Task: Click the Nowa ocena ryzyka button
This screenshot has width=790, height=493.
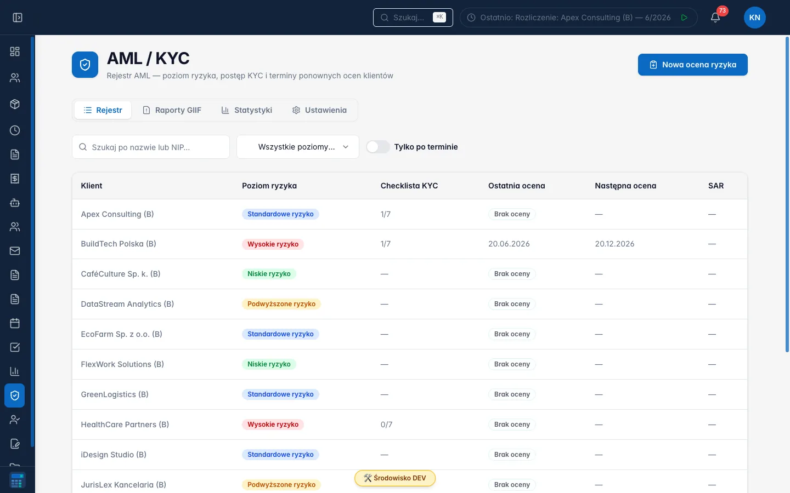Action: [x=692, y=65]
